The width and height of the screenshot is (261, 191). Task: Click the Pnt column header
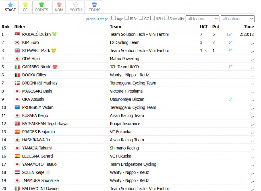click(x=216, y=27)
